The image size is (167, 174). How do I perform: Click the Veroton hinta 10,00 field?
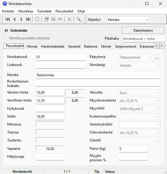(x=50, y=93)
